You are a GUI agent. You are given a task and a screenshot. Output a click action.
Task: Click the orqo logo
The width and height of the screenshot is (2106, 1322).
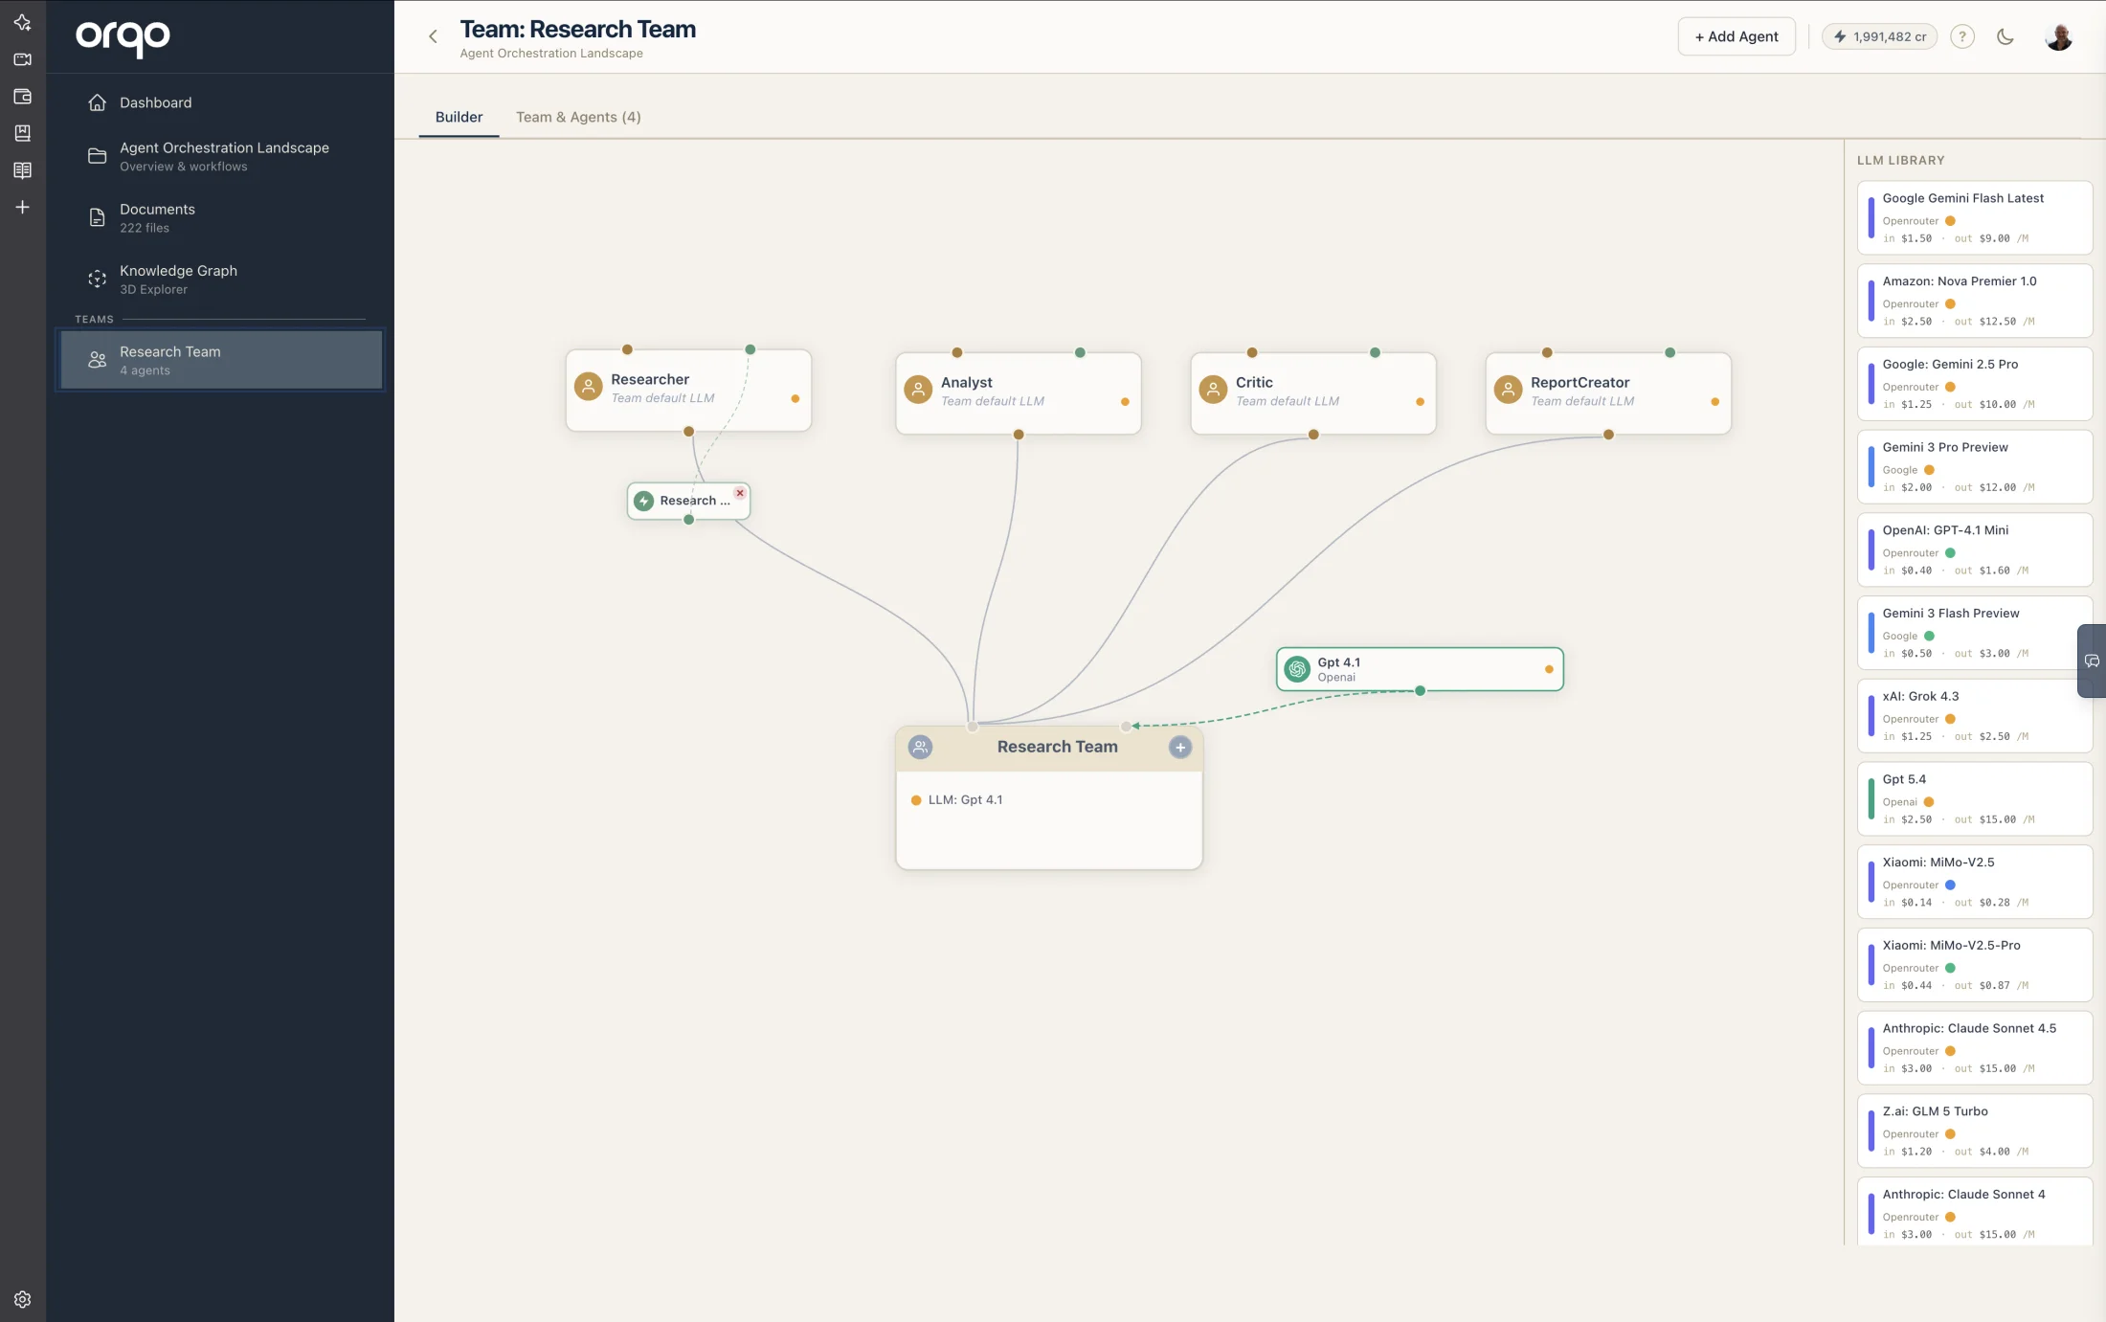[x=123, y=37]
